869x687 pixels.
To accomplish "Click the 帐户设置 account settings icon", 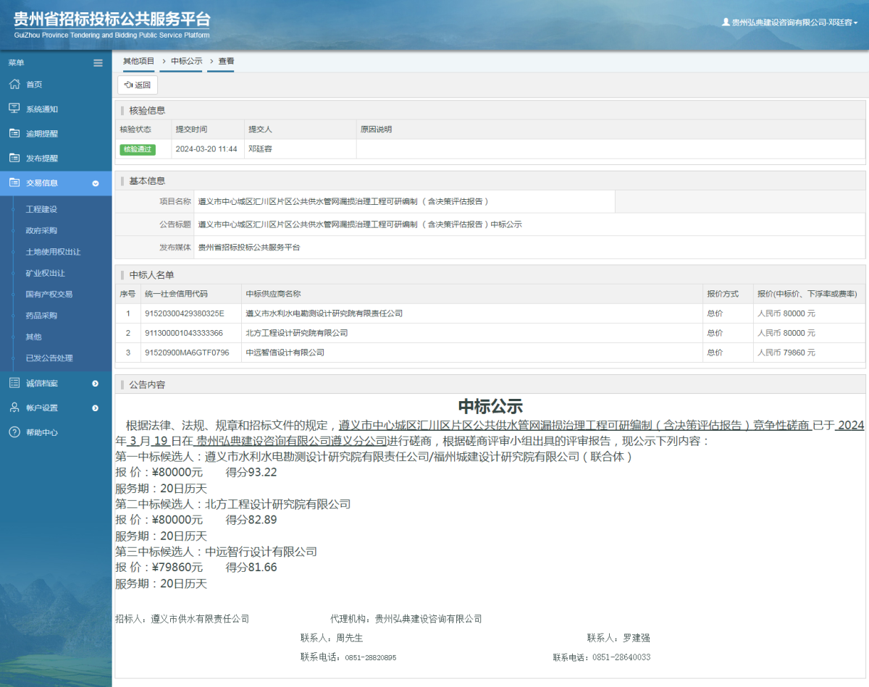I will coord(14,407).
